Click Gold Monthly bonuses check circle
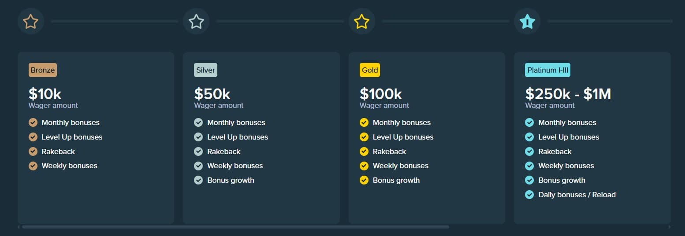Screen dimensions: 685x236 coord(364,122)
